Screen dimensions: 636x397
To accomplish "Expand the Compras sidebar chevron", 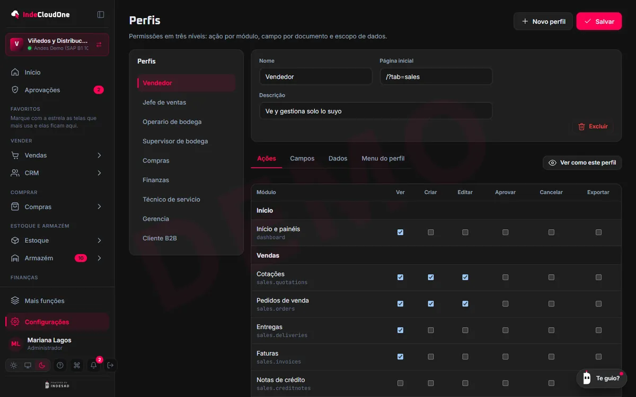I will 99,207.
